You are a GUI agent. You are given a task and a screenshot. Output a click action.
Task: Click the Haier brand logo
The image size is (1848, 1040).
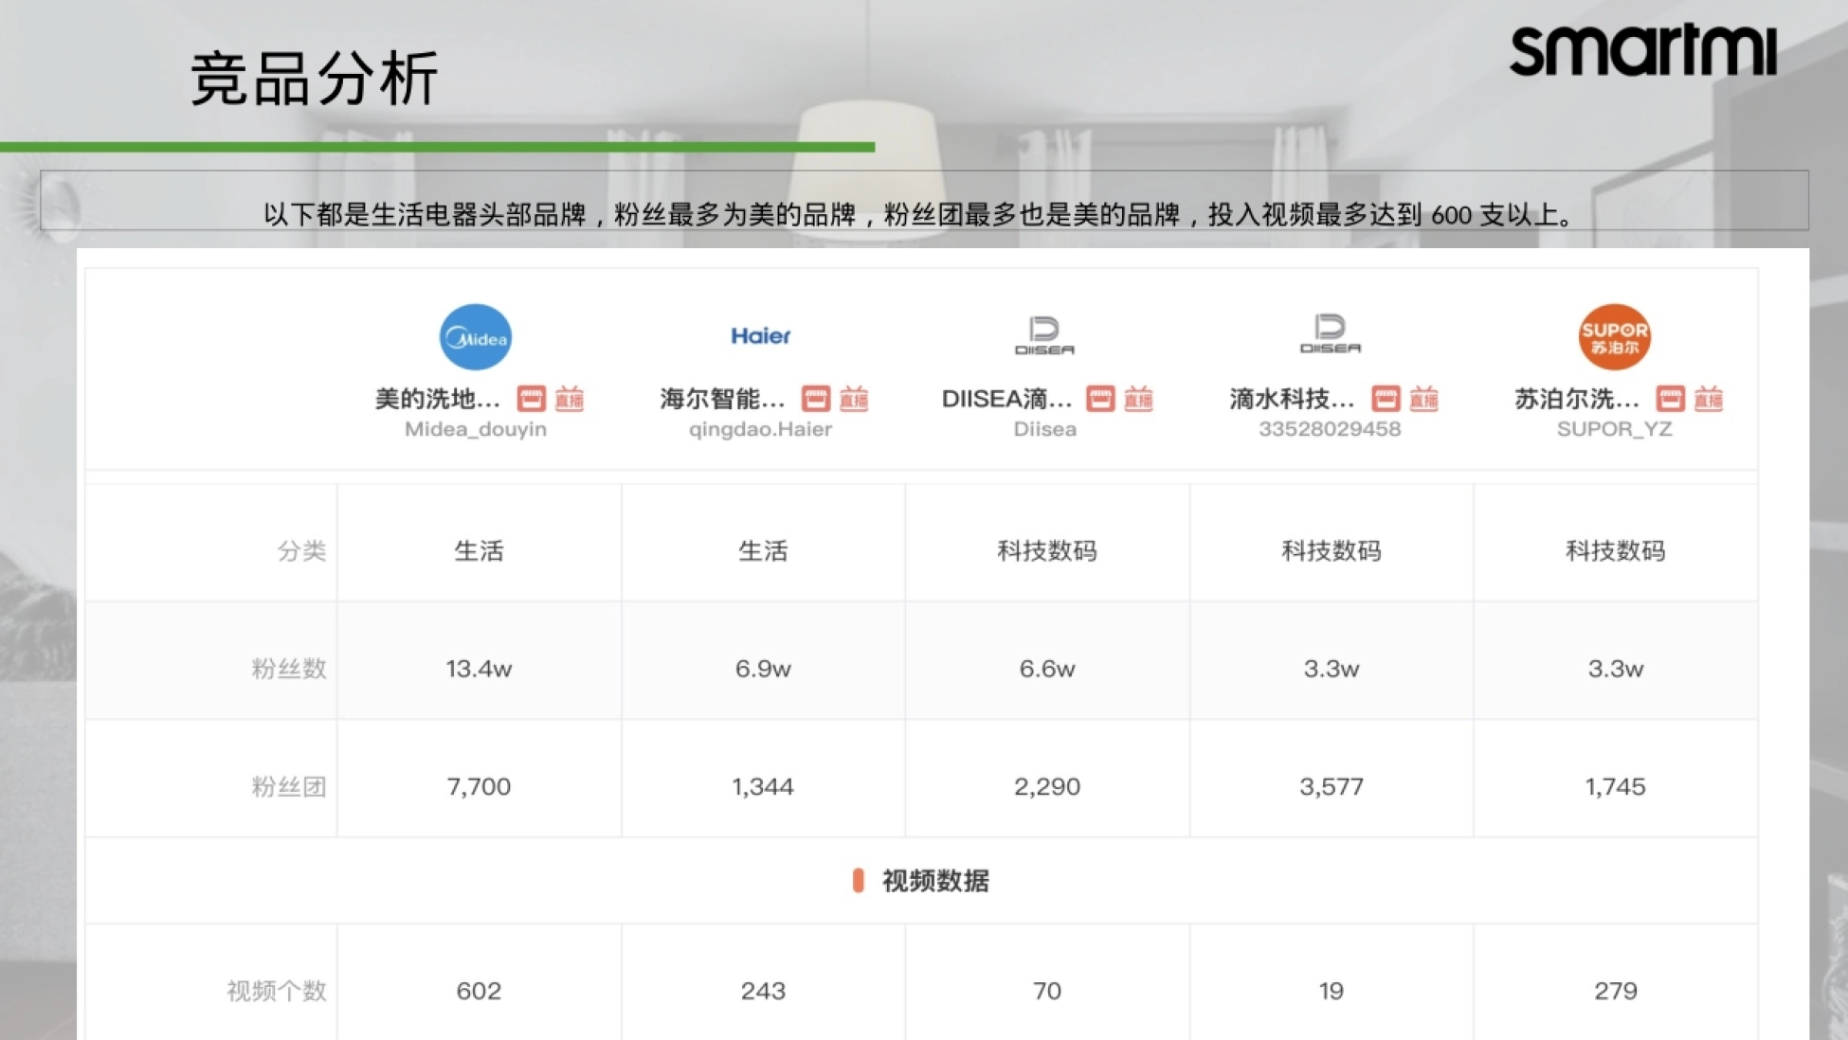click(x=760, y=335)
